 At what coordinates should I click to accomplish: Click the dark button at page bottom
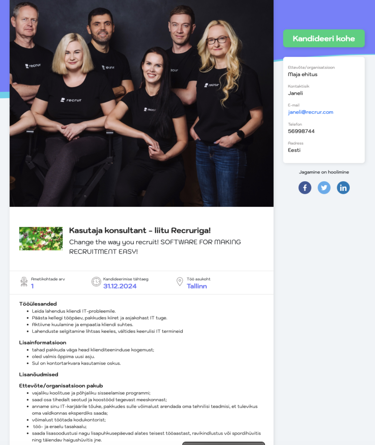tap(224, 443)
